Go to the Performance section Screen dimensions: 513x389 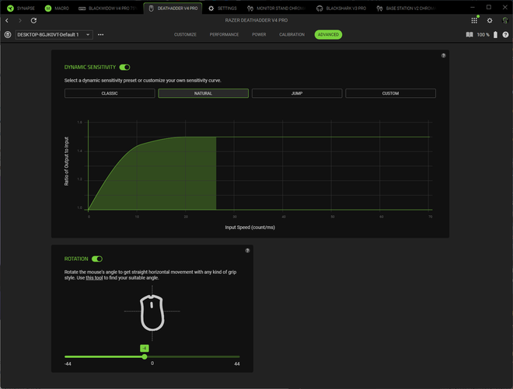coord(224,34)
